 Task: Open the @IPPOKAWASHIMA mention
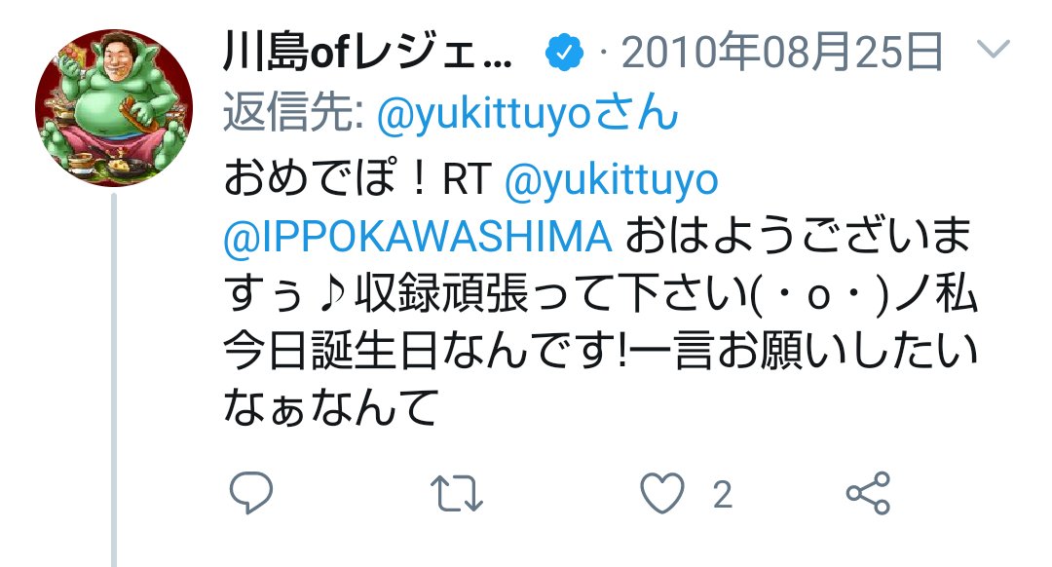point(417,237)
